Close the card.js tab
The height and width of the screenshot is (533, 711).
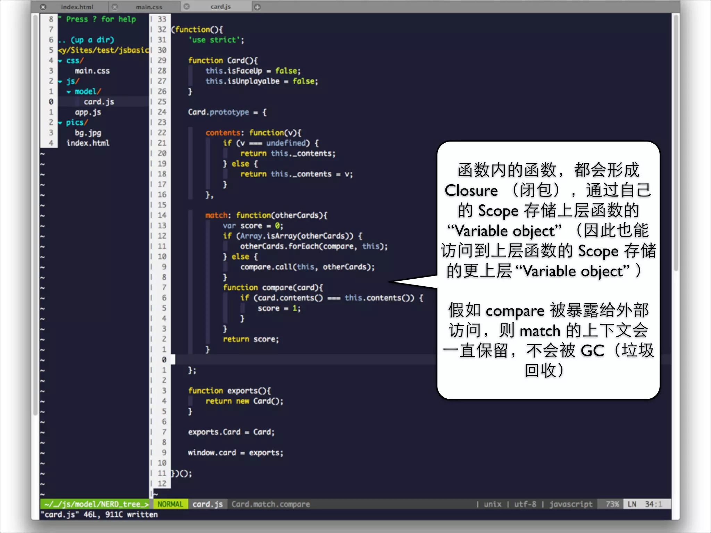coord(187,7)
